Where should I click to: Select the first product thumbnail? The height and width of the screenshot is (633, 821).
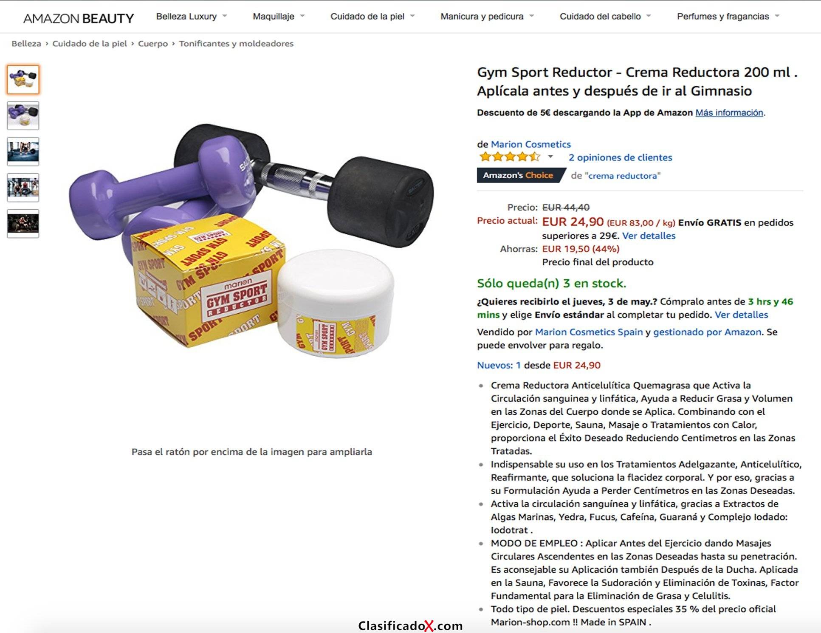pos(23,79)
